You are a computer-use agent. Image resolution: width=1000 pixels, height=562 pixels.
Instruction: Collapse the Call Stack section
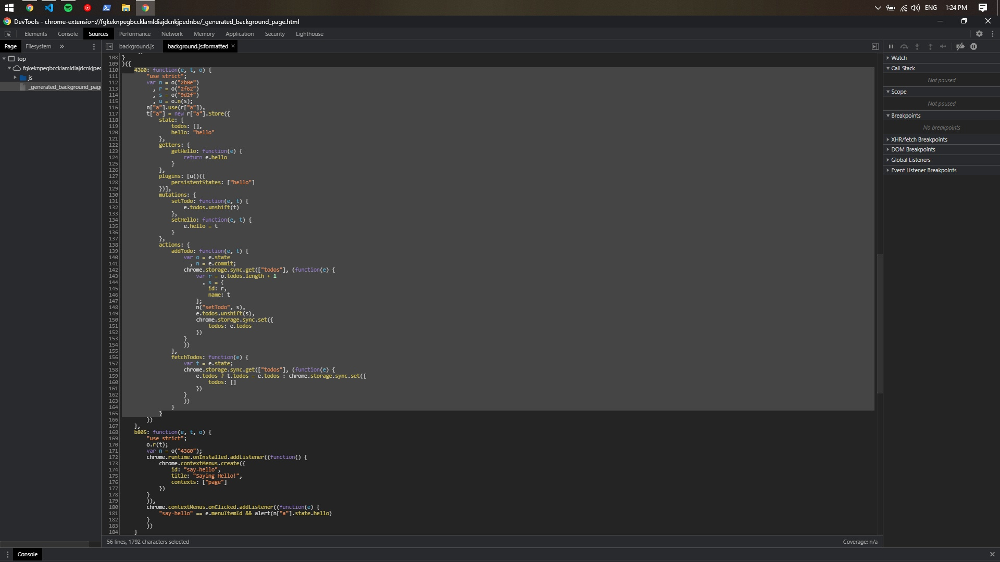903,68
